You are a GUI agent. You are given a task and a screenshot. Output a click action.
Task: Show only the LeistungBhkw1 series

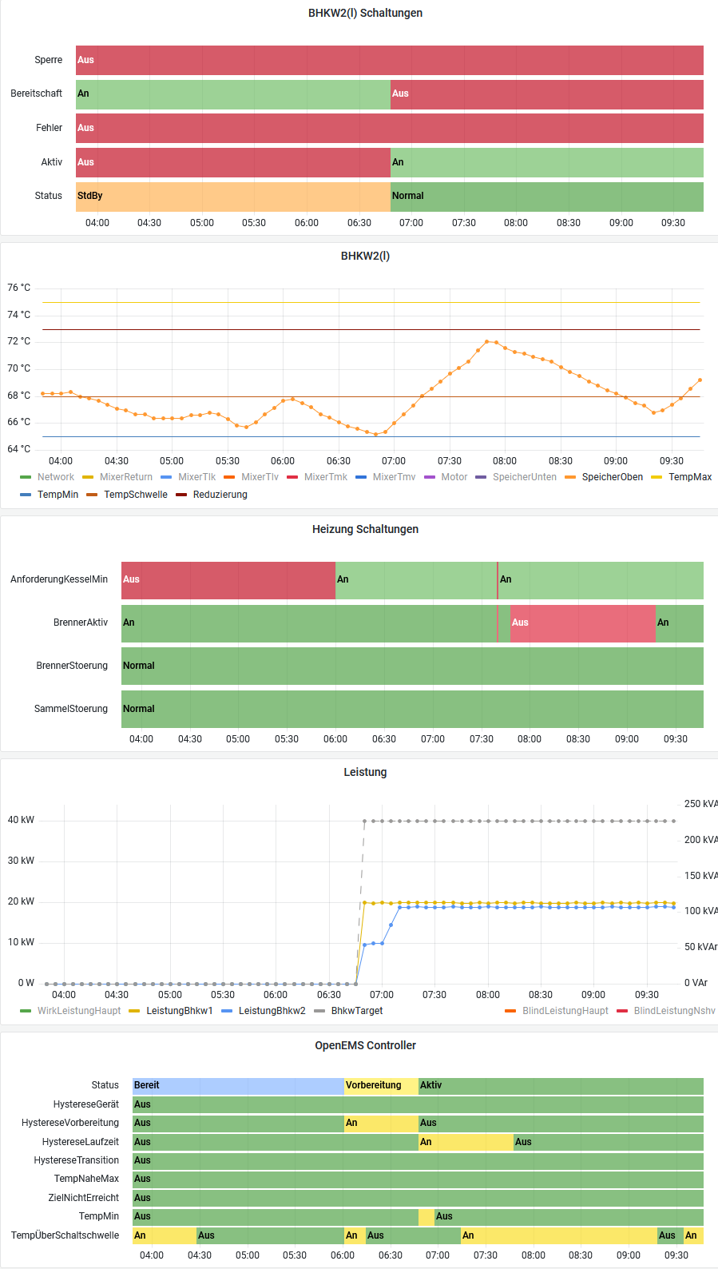click(x=179, y=1011)
